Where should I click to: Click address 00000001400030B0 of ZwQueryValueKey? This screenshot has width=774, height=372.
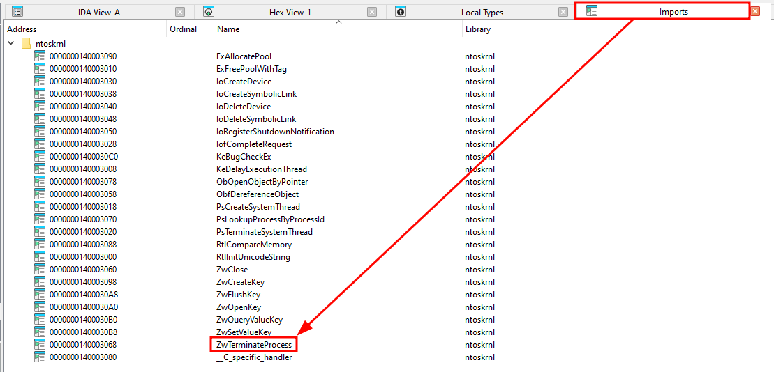click(x=83, y=319)
